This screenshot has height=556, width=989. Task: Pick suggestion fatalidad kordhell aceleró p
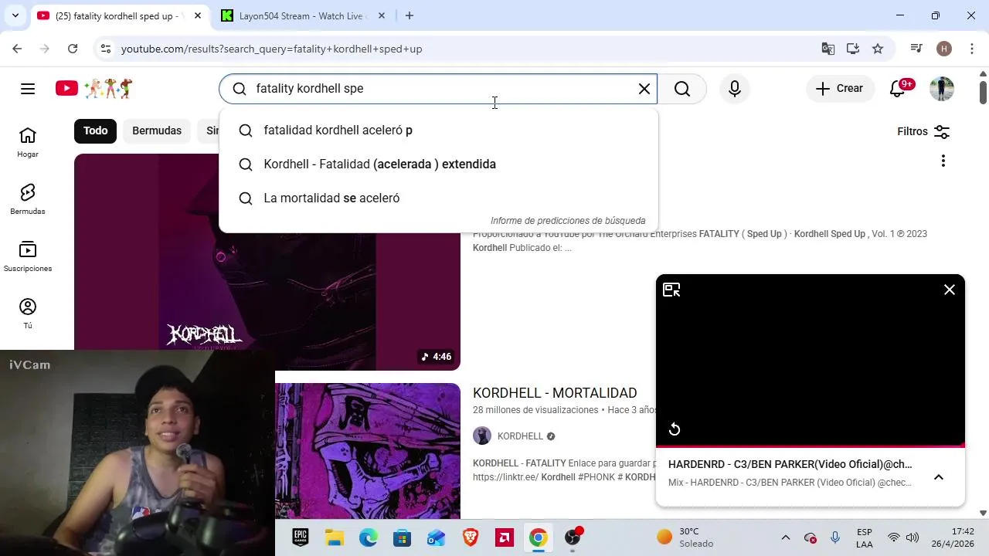click(x=439, y=131)
